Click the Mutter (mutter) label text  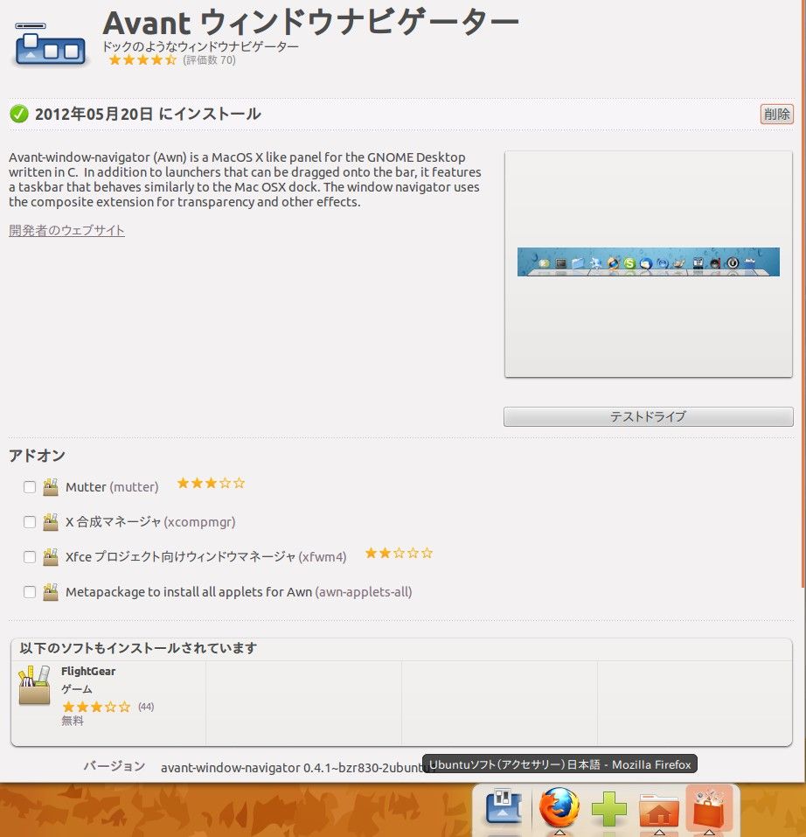(x=112, y=487)
